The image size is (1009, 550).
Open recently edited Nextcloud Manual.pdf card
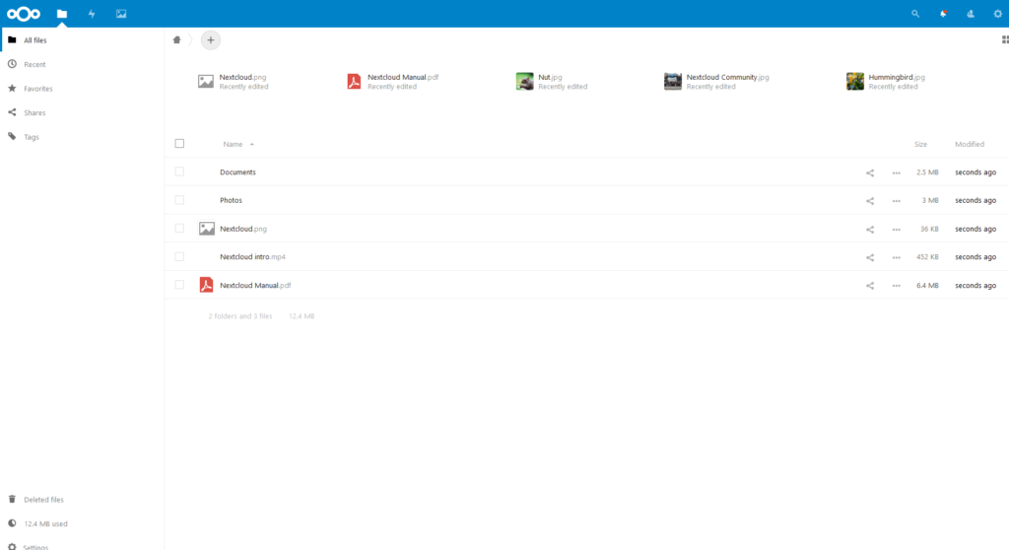[x=392, y=81]
